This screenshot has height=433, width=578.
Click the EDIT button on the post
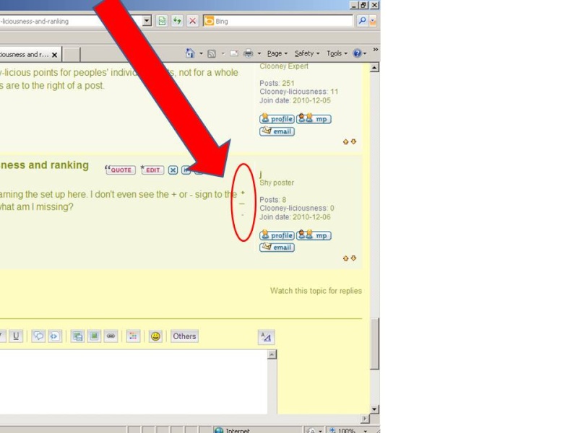click(152, 170)
